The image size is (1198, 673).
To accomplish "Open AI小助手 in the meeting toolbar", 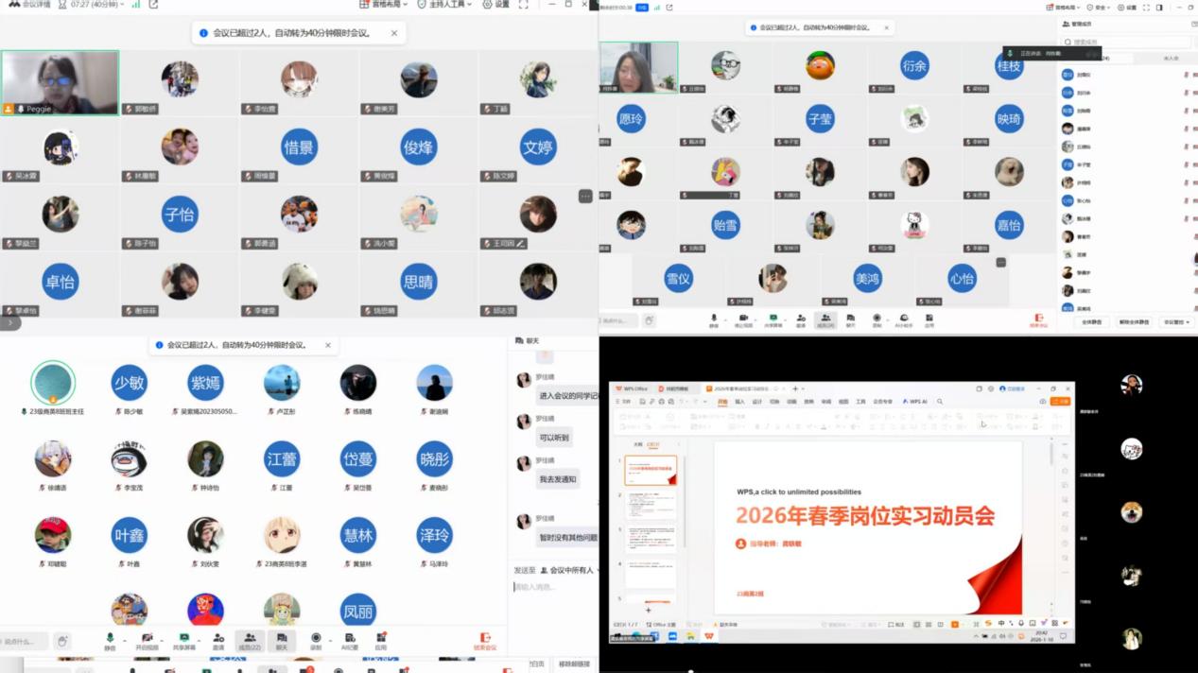I will pos(903,319).
